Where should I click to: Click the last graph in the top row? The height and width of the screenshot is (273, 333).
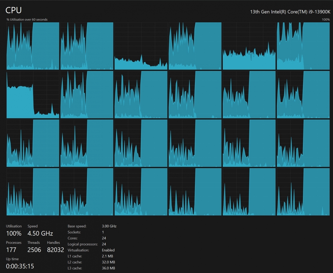[x=303, y=46]
